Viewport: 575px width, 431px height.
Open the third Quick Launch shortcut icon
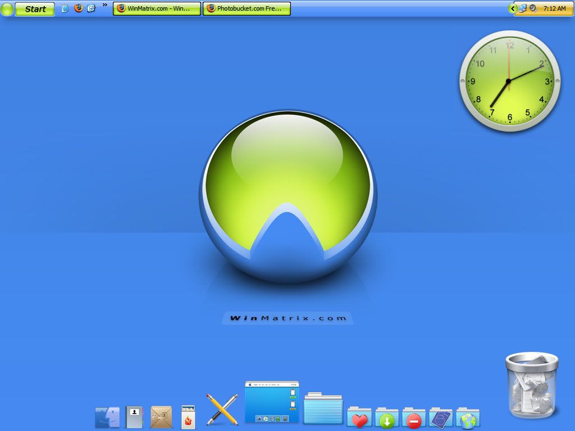pyautogui.click(x=92, y=8)
